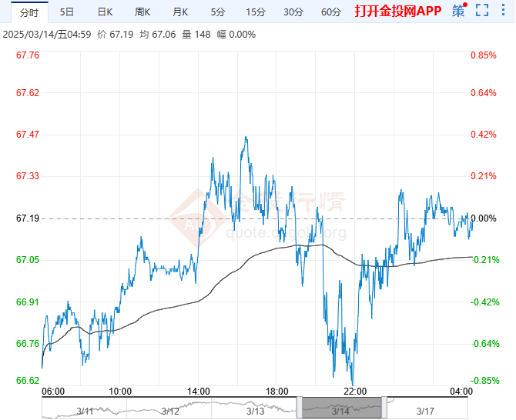Open the 60分 interval chart

[x=330, y=12]
